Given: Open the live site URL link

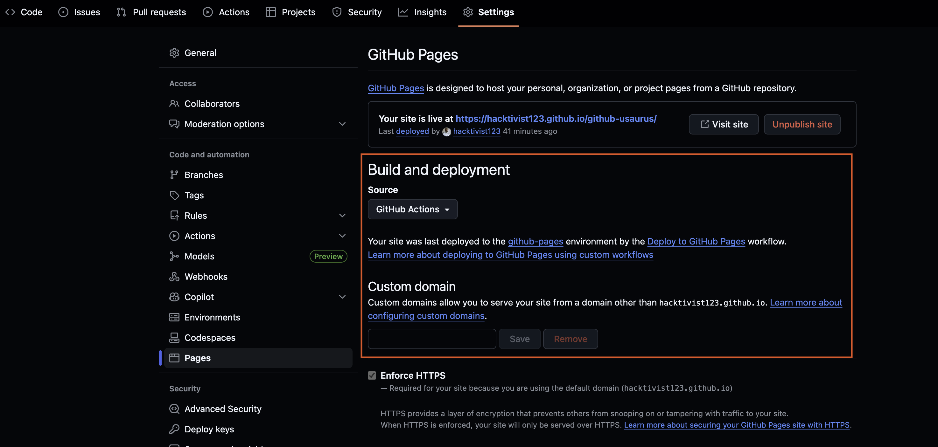Looking at the screenshot, I should pyautogui.click(x=556, y=119).
